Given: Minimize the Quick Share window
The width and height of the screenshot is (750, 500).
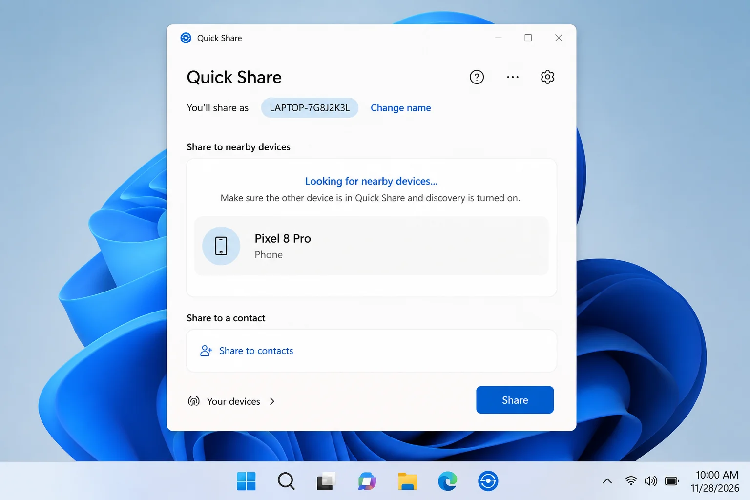Looking at the screenshot, I should coord(499,38).
